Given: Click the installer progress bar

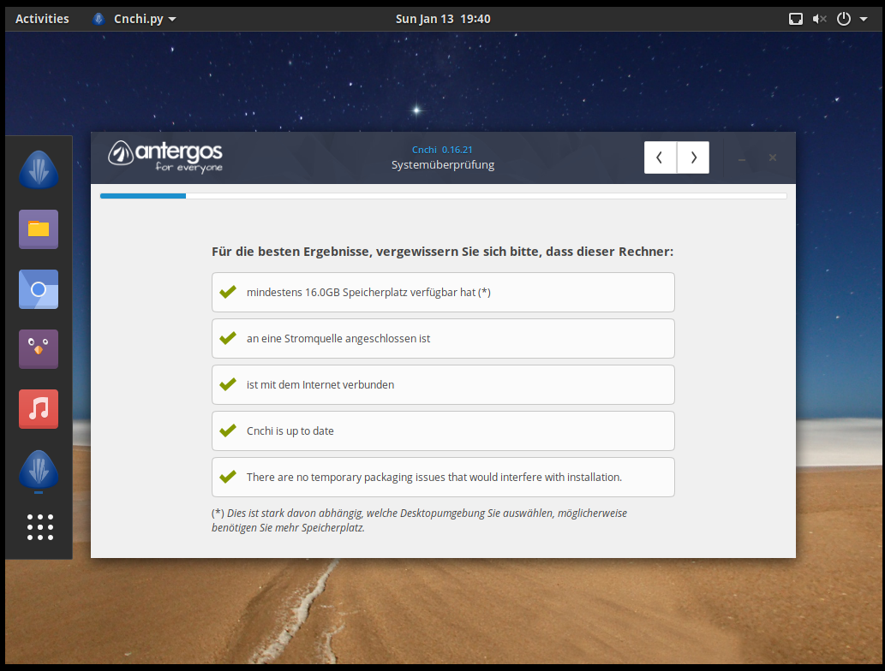Looking at the screenshot, I should tap(443, 196).
